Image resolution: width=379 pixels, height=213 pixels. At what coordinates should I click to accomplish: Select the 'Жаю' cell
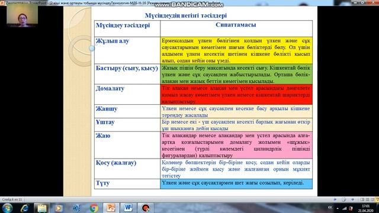127,145
